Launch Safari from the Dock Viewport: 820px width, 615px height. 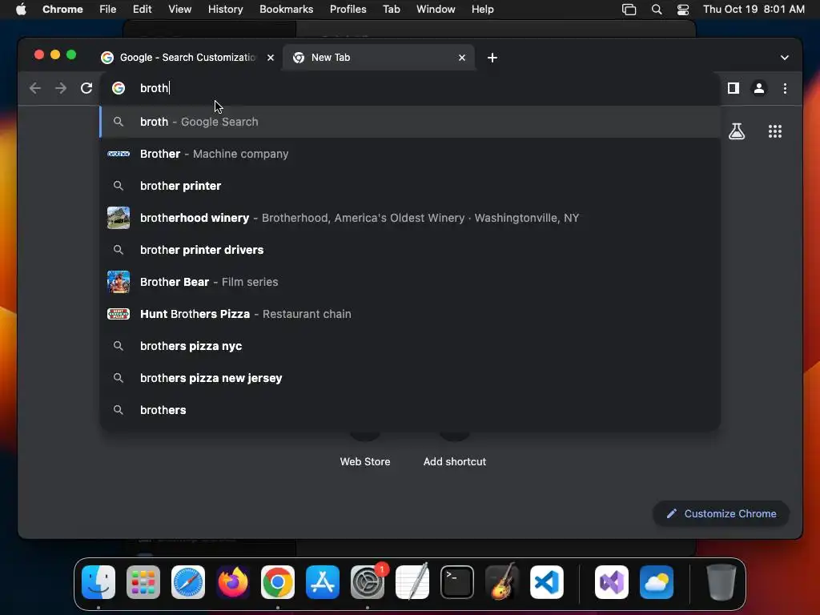pyautogui.click(x=188, y=582)
